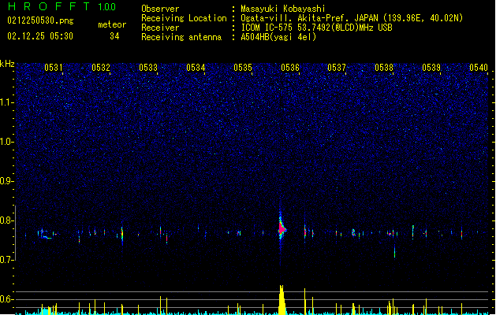Click the ICOM IC-575 receiver text
This screenshot has height=315, width=496.
[316, 28]
